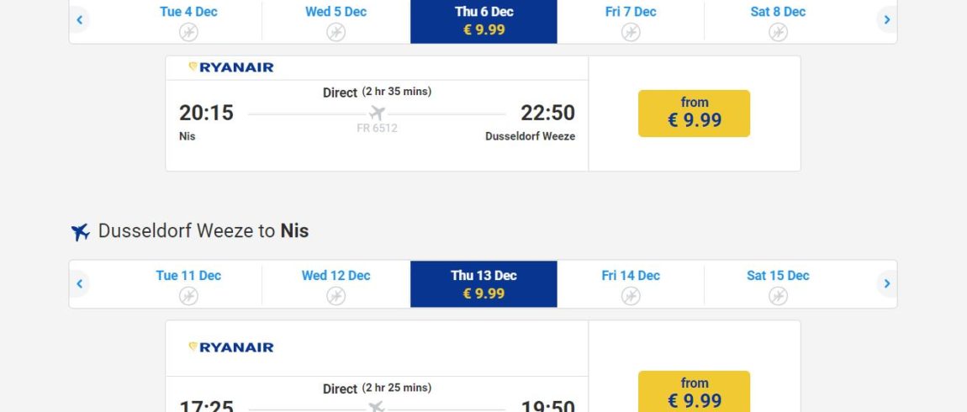The image size is (967, 412).
Task: Select the Thu 13 Dec date tab
Action: [x=484, y=283]
